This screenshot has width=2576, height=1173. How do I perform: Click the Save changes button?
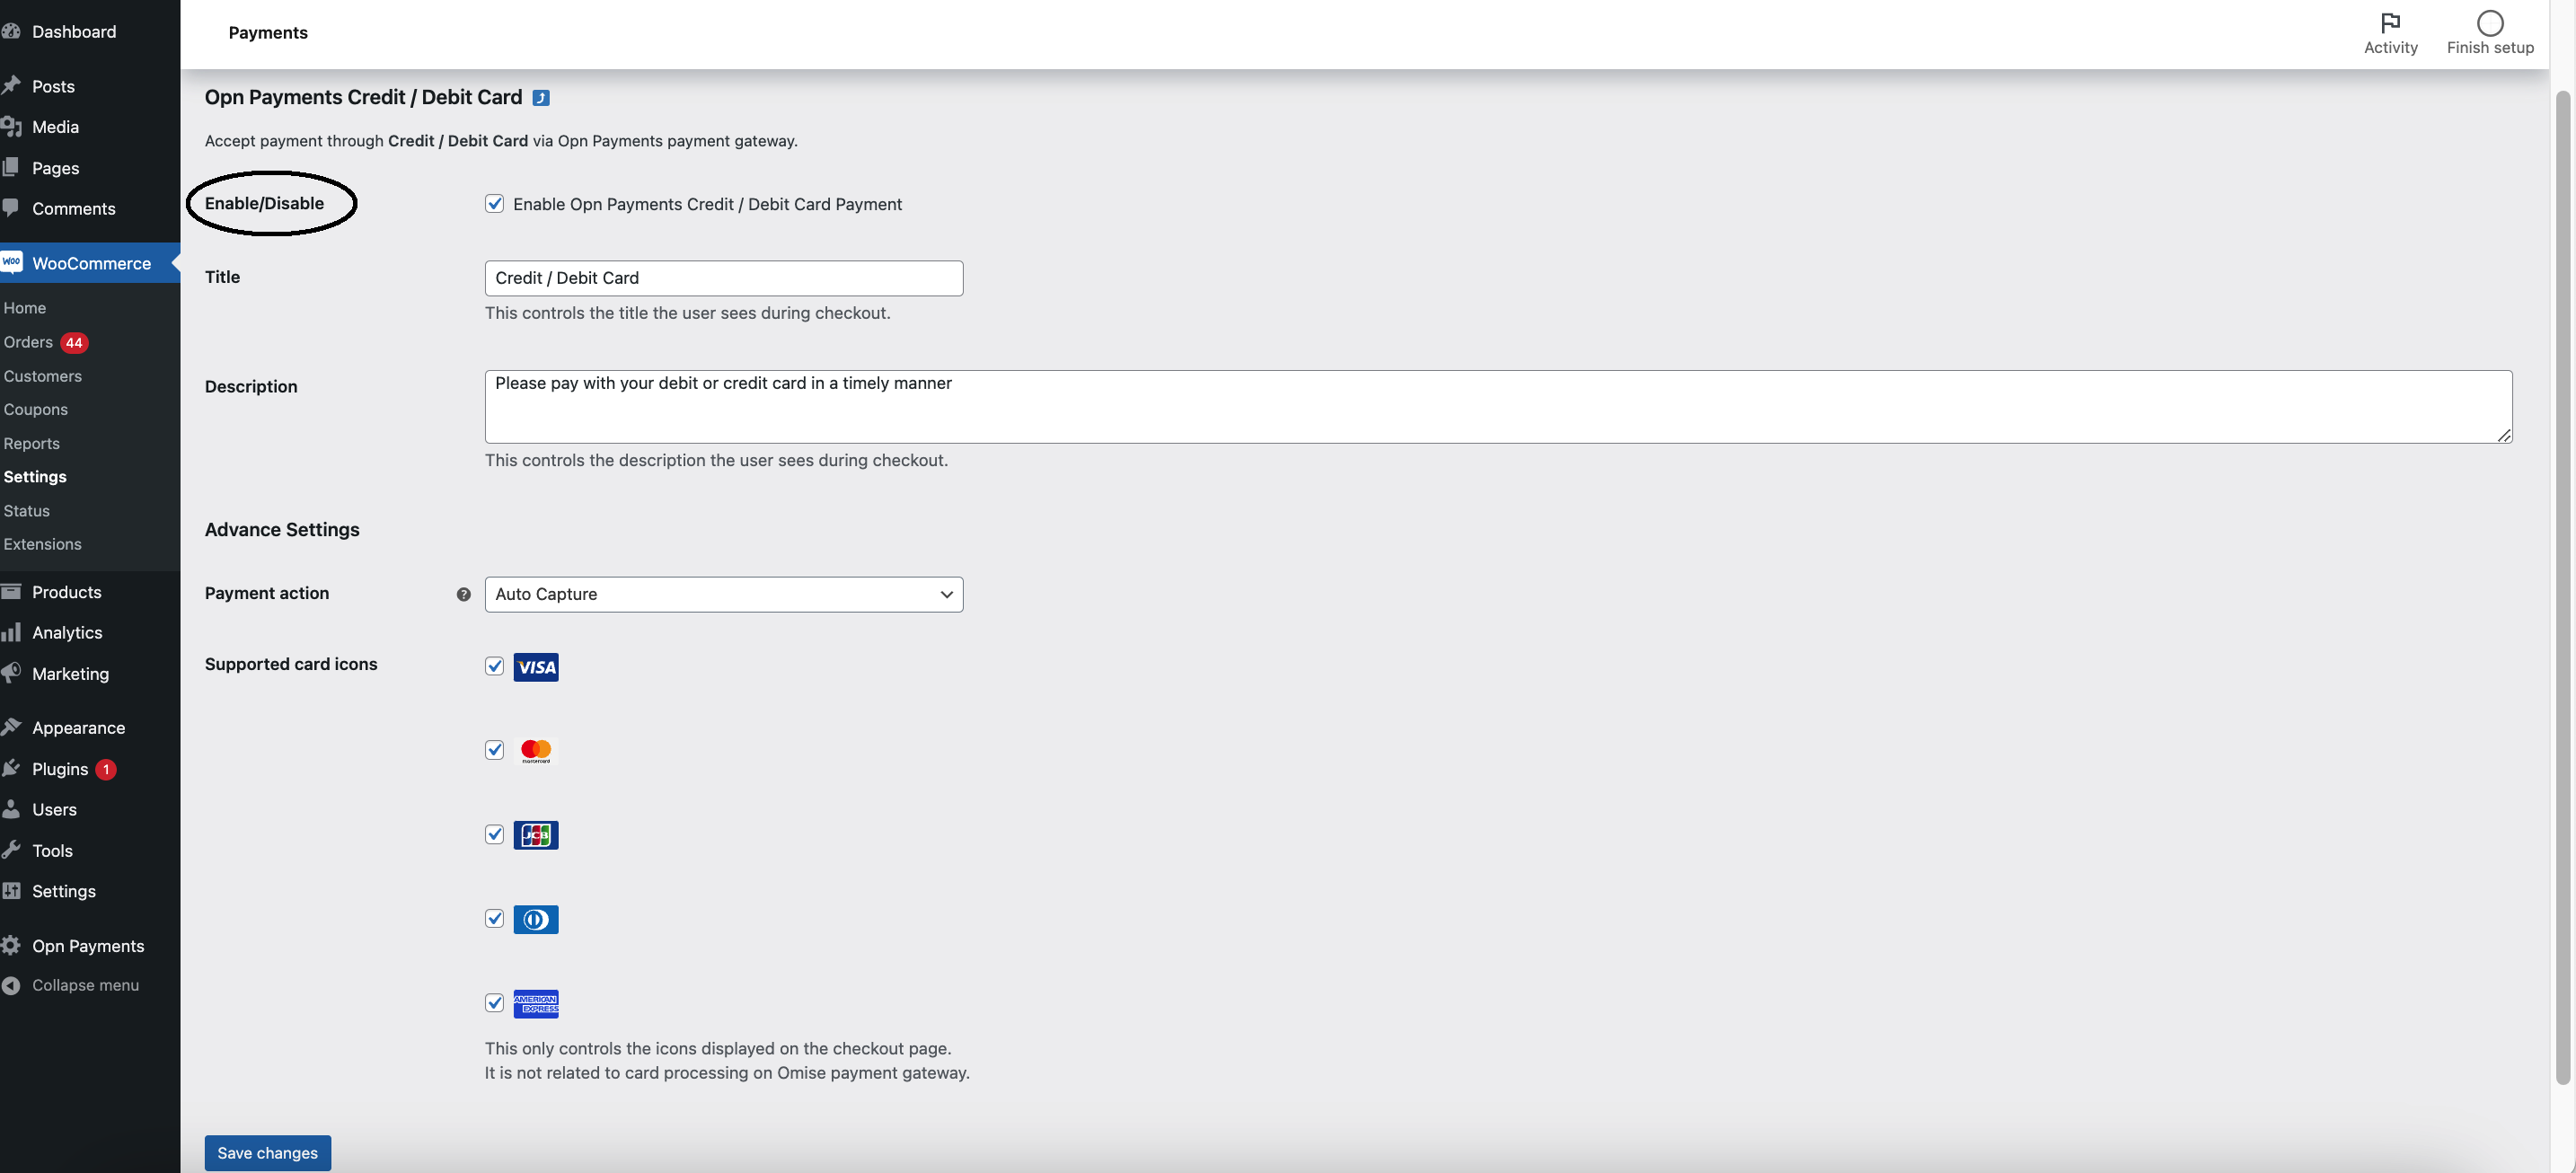point(266,1152)
